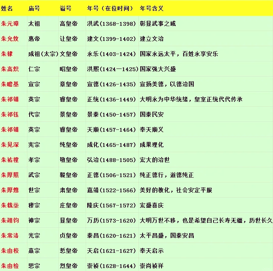Click the posthumous title 纯皇帝
The height and width of the screenshot is (271, 273).
[69, 145]
